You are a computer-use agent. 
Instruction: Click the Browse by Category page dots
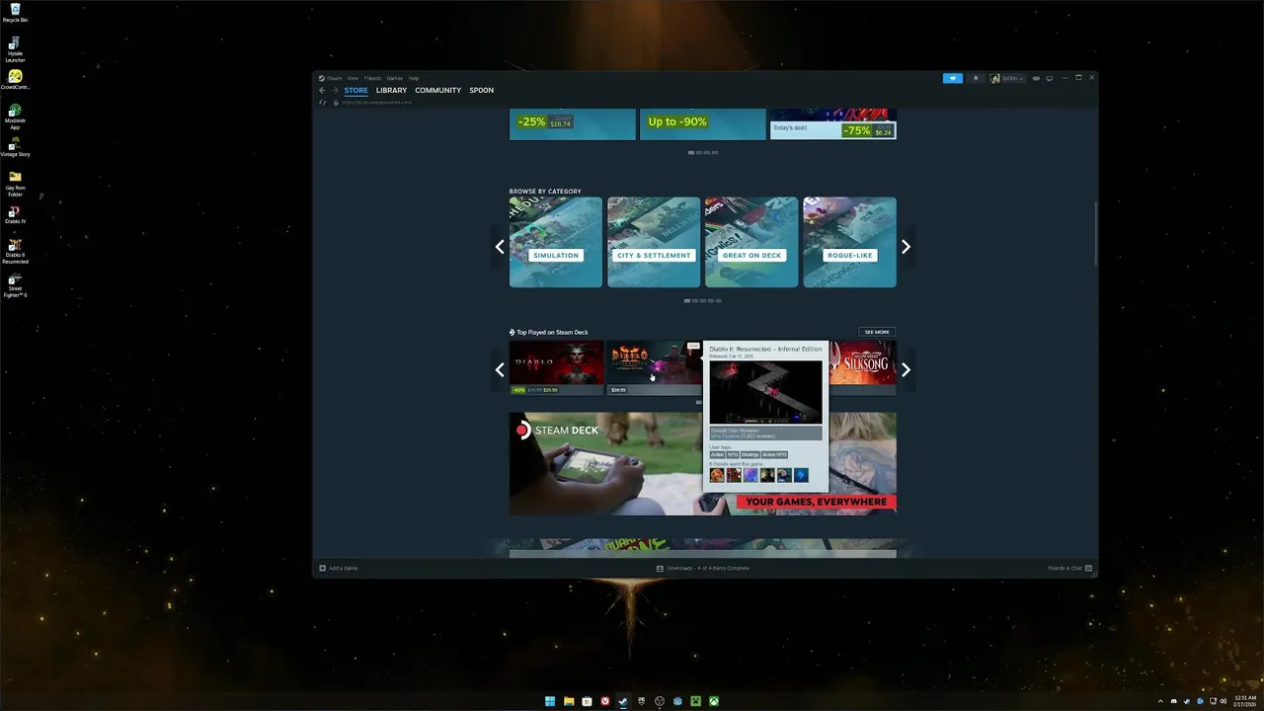click(702, 300)
